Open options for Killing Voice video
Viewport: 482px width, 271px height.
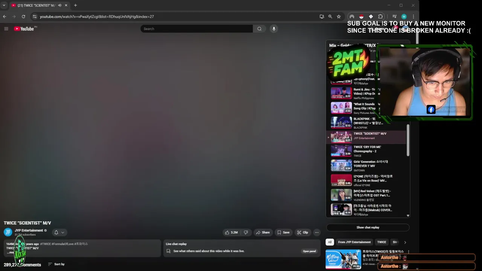[x=409, y=252]
